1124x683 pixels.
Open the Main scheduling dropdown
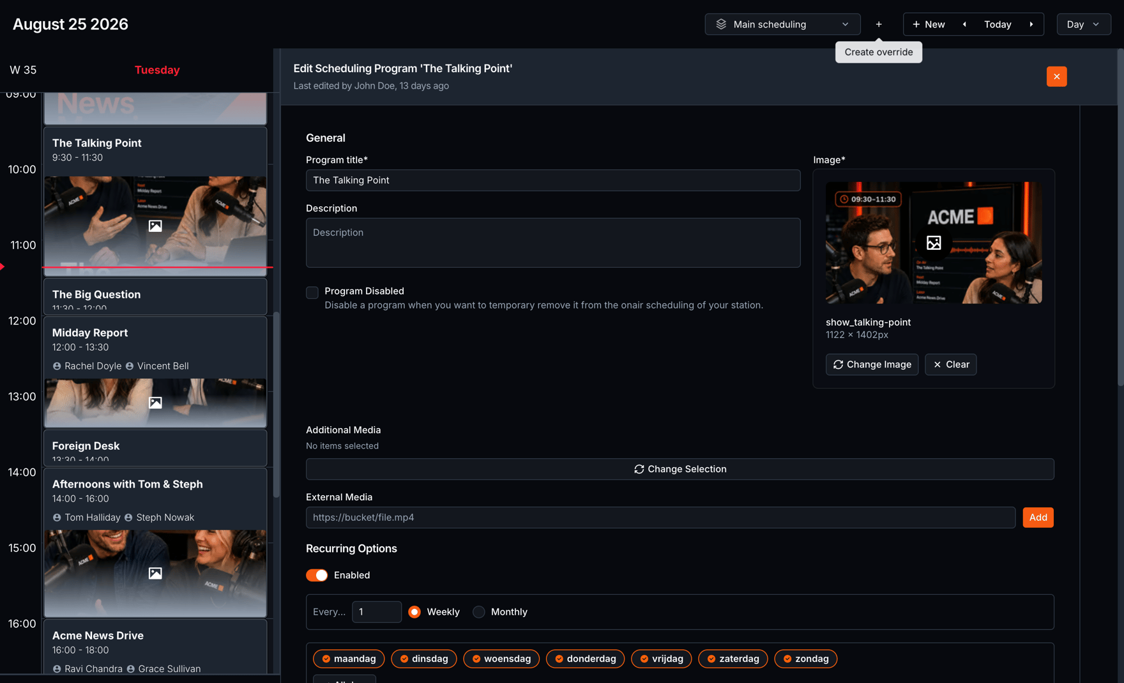pos(782,24)
